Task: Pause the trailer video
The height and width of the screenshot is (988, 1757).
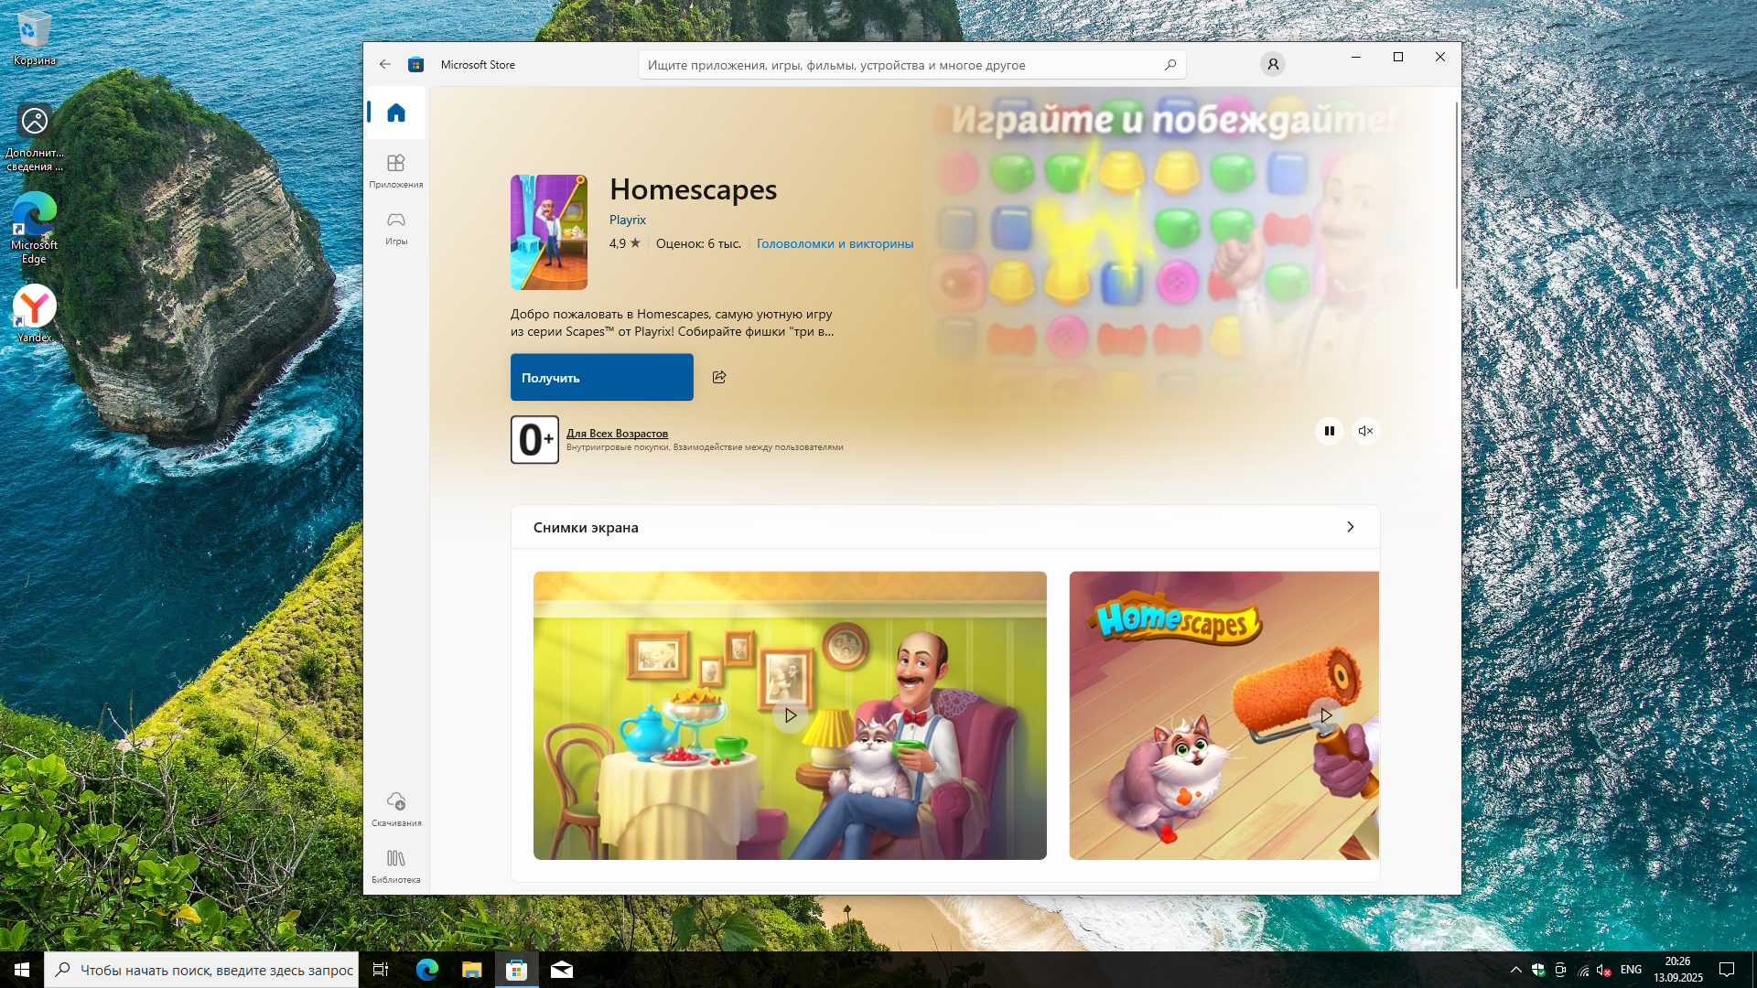Action: tap(1329, 431)
